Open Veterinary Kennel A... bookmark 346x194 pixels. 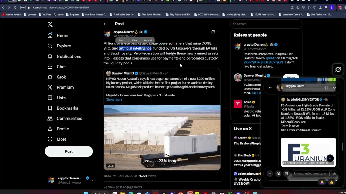291,15
